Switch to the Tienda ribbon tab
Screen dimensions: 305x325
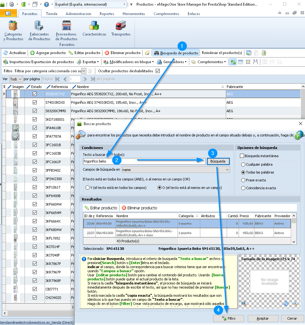pyautogui.click(x=52, y=14)
